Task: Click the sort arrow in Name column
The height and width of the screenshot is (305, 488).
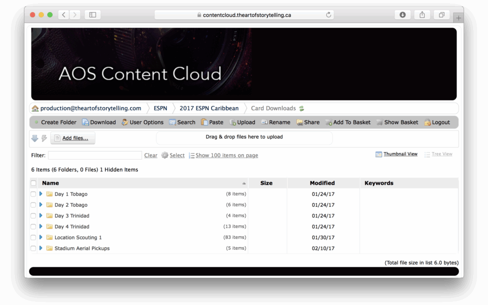Action: 244,183
